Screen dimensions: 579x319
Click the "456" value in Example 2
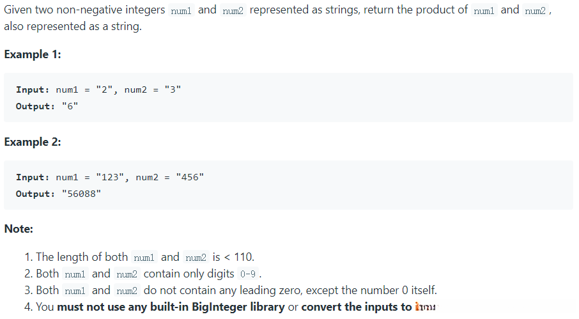click(x=190, y=177)
